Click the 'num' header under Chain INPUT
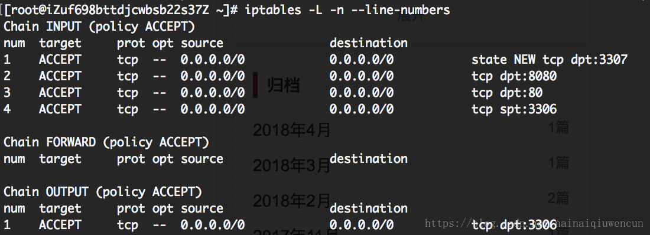650x235 pixels. 14,43
